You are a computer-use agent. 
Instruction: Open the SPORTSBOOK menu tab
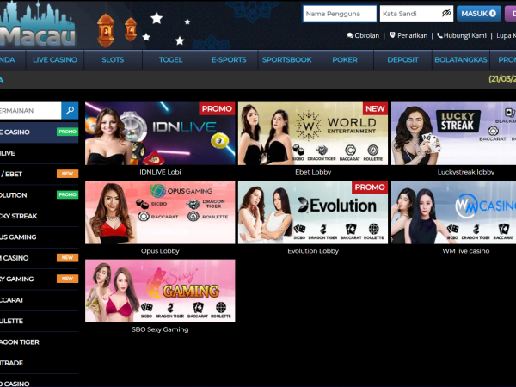click(x=286, y=60)
